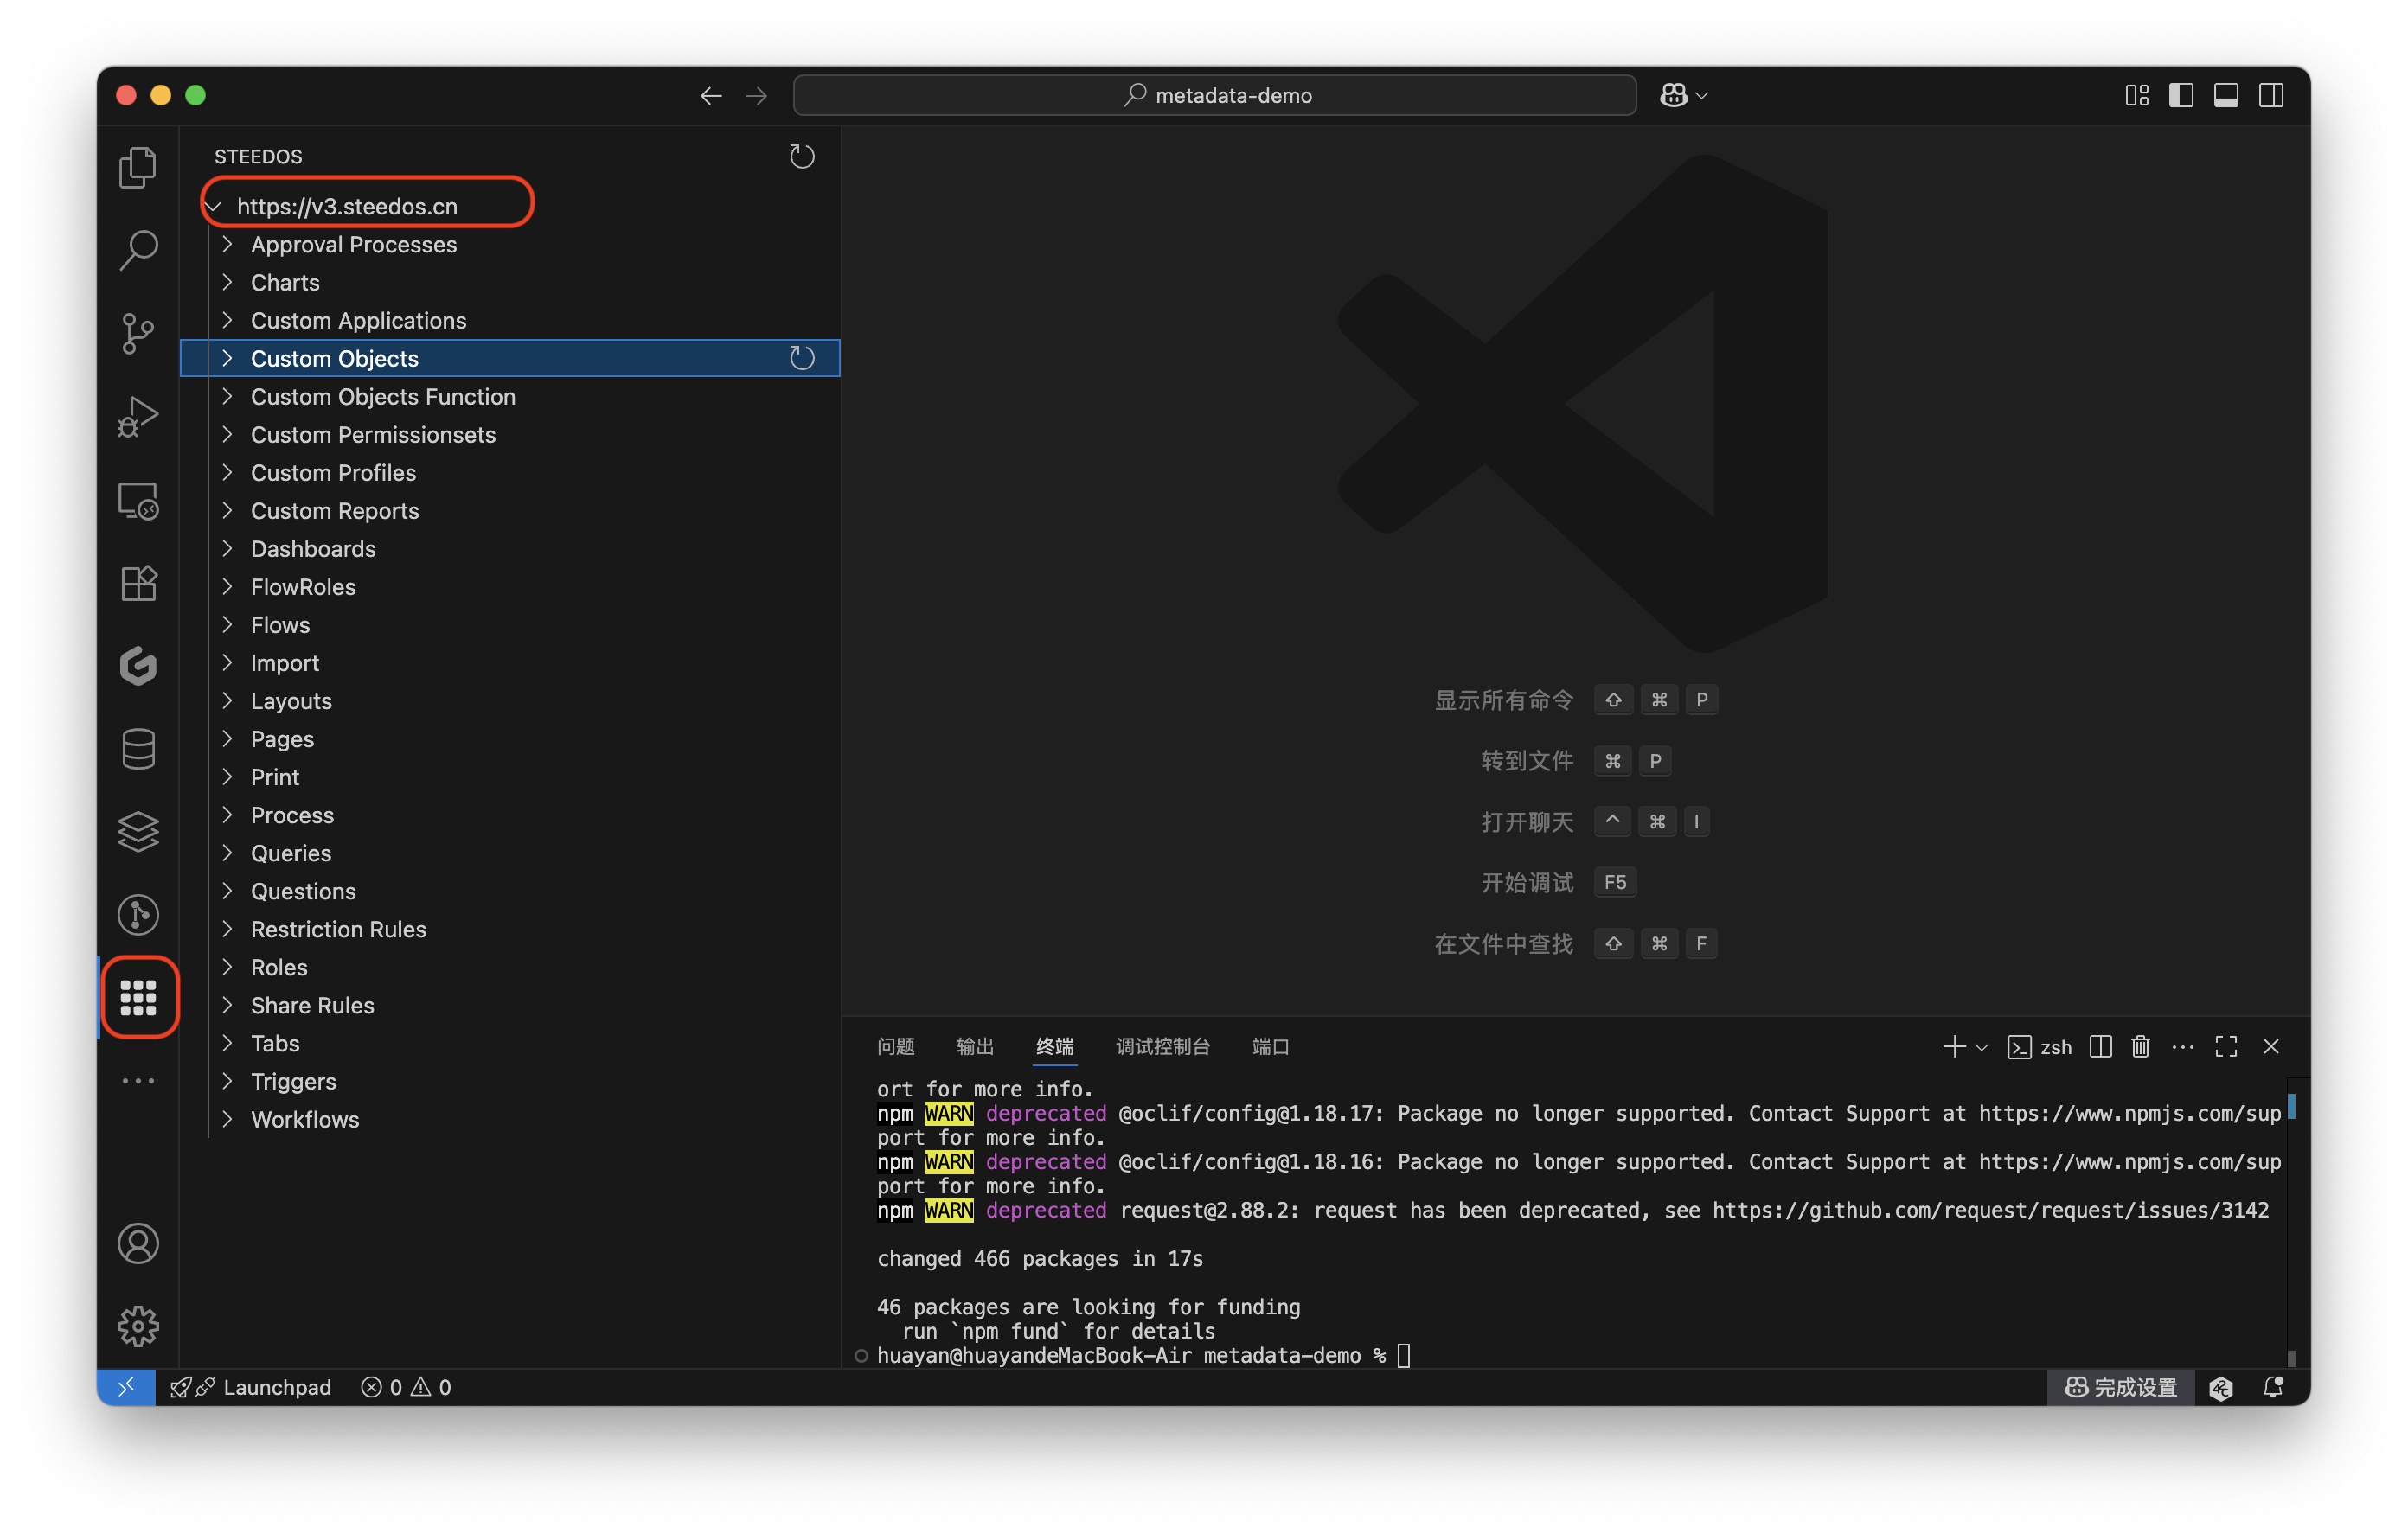Kill the terminal with trash icon

[x=2140, y=1046]
